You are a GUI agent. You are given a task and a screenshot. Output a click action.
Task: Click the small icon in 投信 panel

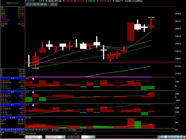coord(33,92)
